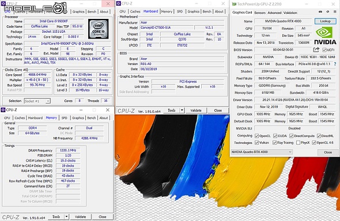Open the CPU tab in the Mainboard window
Viewport: 340px width, 221px height.
point(123,12)
